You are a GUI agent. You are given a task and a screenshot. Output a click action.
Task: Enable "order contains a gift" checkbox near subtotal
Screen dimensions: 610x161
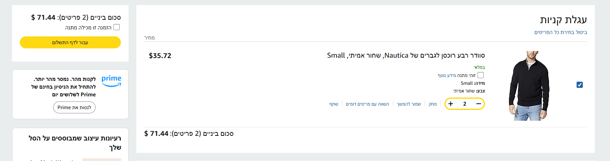tap(117, 27)
